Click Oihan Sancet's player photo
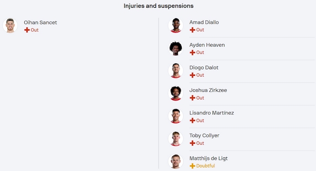The height and width of the screenshot is (171, 316). click(x=10, y=26)
